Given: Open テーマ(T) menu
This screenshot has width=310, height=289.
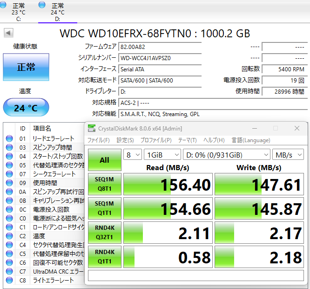Looking at the screenshot, I should 188,140.
